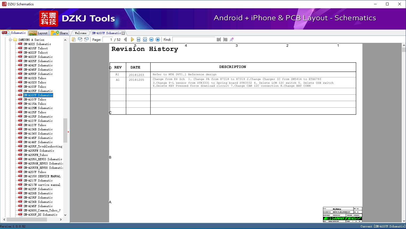The height and width of the screenshot is (229, 406).
Task: Click the find next icon
Action: 225,39
